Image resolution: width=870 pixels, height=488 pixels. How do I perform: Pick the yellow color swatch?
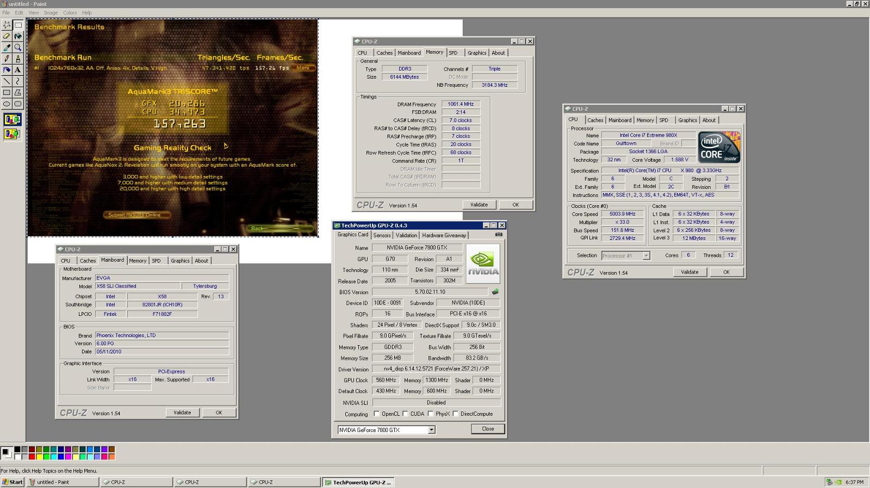39,457
